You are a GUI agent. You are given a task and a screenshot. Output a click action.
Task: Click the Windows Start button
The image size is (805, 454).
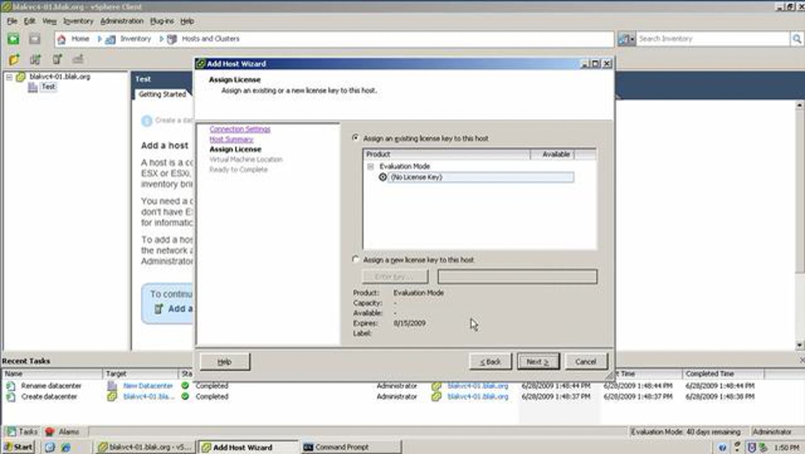(x=18, y=447)
